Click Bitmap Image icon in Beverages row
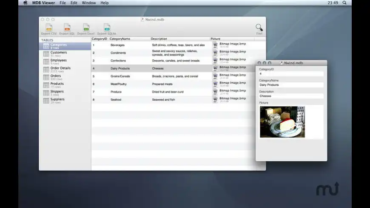This screenshot has width=370, height=208. (x=215, y=45)
